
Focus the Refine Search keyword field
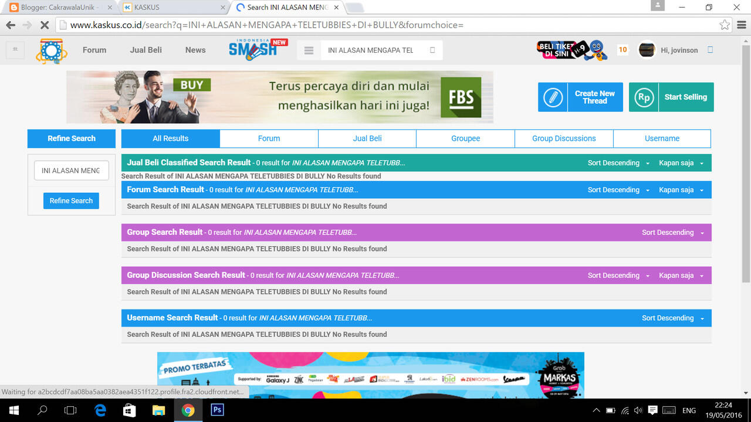click(72, 171)
